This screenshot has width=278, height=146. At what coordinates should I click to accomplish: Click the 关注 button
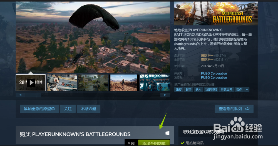tap(68, 109)
